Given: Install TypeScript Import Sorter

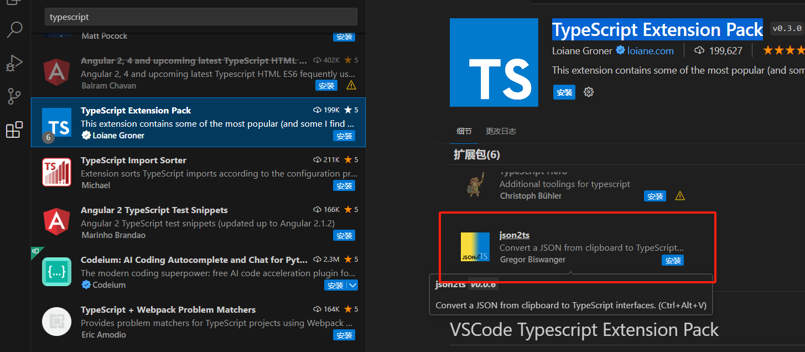Looking at the screenshot, I should (344, 186).
